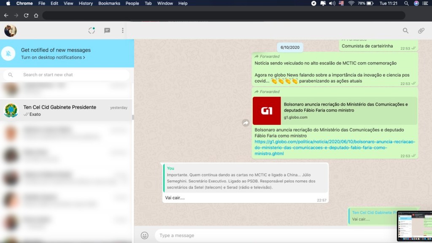432x243 pixels.
Task: Open Spotlight search from the menu bar
Action: click(x=406, y=3)
